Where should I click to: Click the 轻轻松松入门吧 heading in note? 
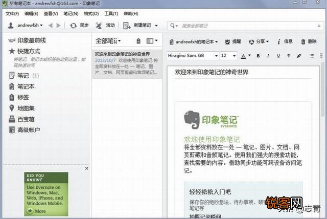click(210, 192)
